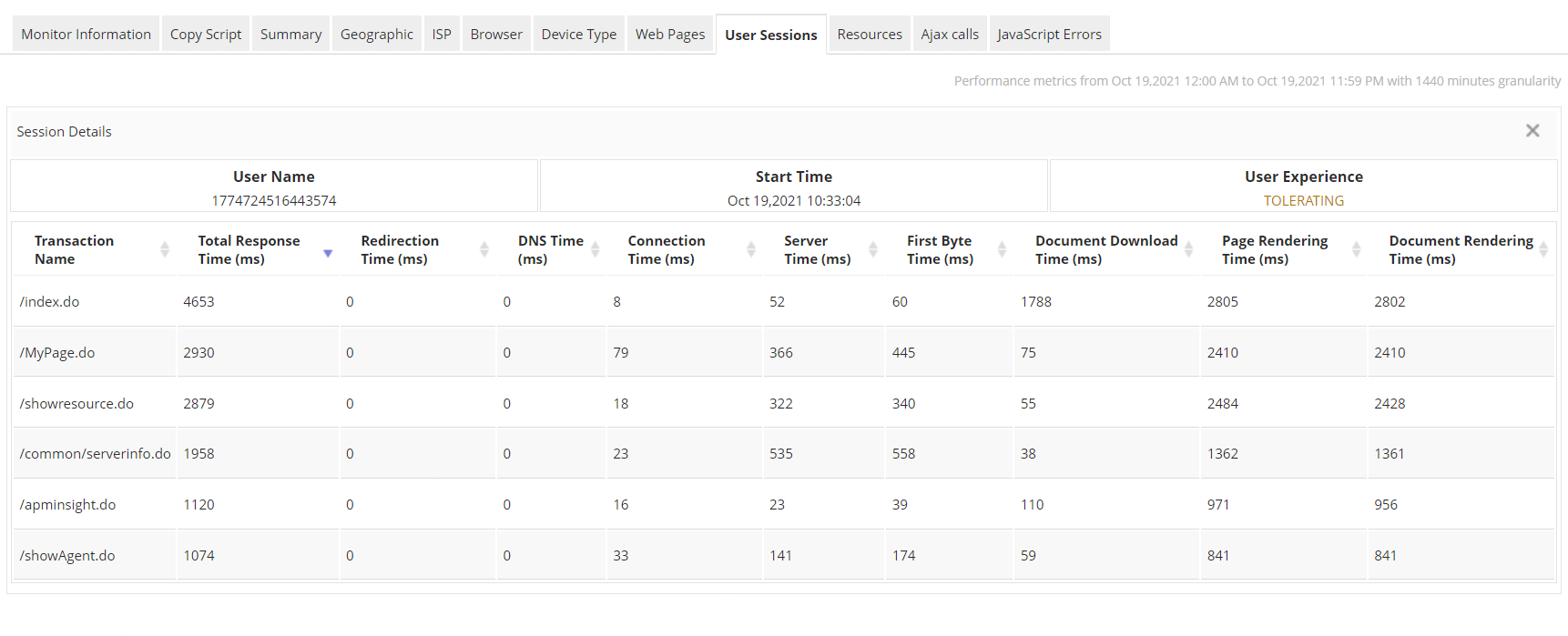Sort by First Byte Time icon
Viewport: 1568px width, 636px height.
1002,249
